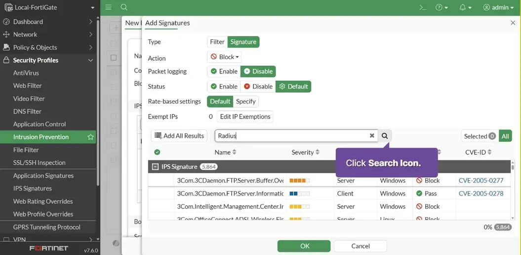Open the help question mark menu
The width and height of the screenshot is (521, 255).
pyautogui.click(x=441, y=7)
